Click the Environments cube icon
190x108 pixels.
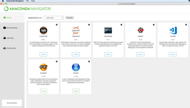click(x=5, y=28)
